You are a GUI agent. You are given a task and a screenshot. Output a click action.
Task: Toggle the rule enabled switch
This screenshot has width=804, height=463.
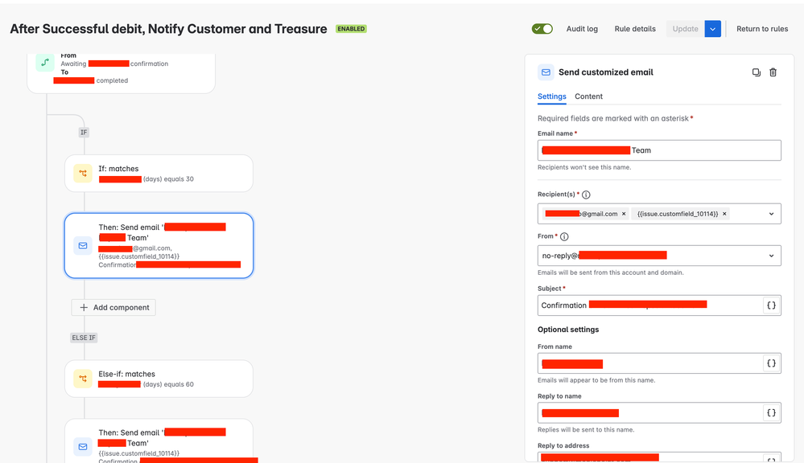click(x=542, y=29)
